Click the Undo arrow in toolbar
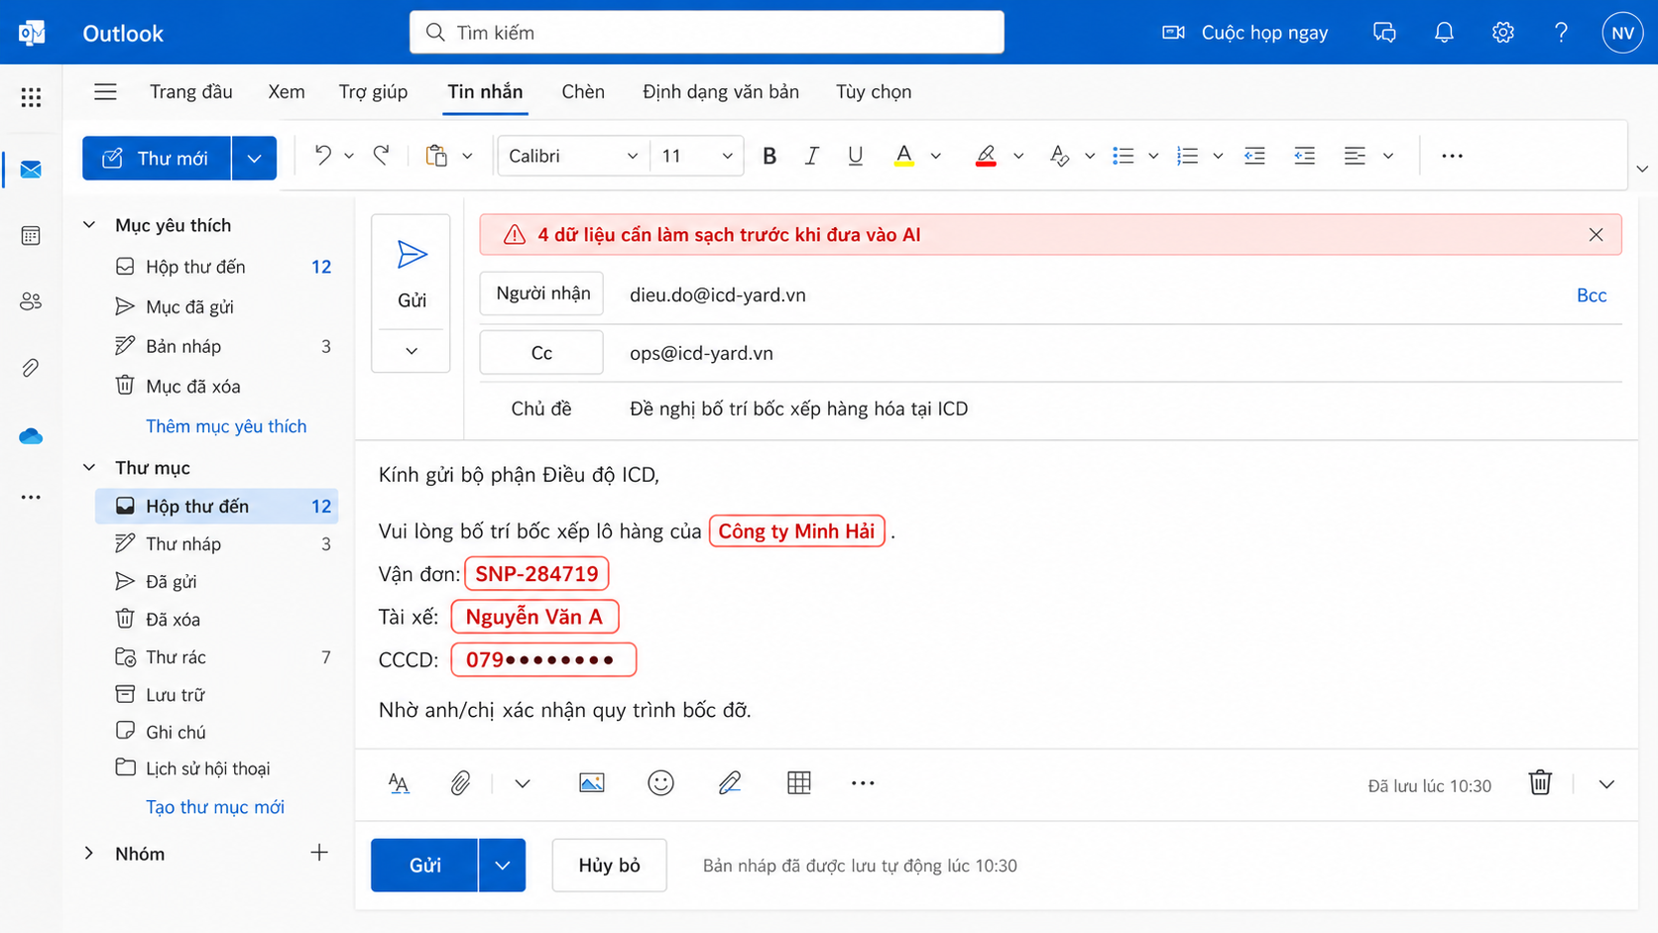1658x933 pixels. click(x=322, y=156)
